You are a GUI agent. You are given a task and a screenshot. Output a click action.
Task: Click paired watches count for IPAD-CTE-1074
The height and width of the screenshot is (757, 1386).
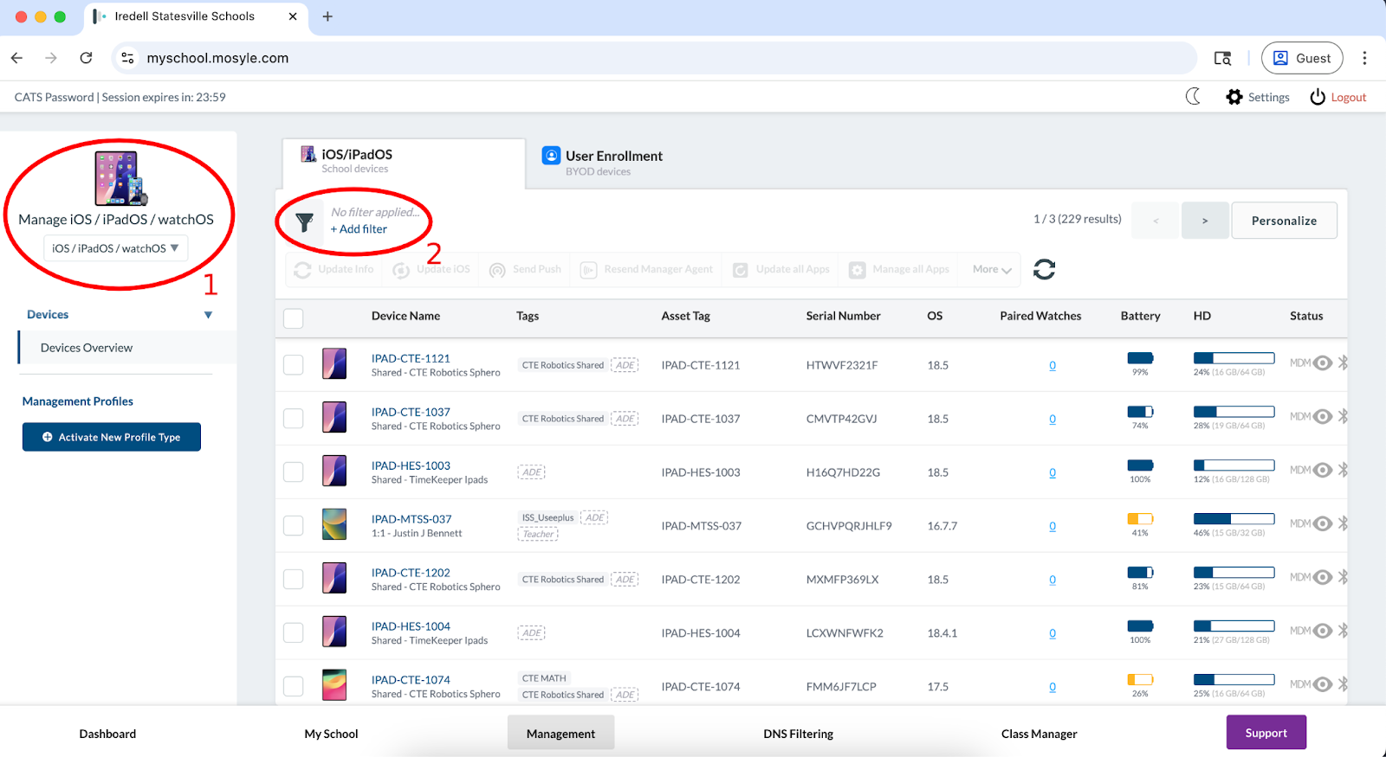(1052, 687)
